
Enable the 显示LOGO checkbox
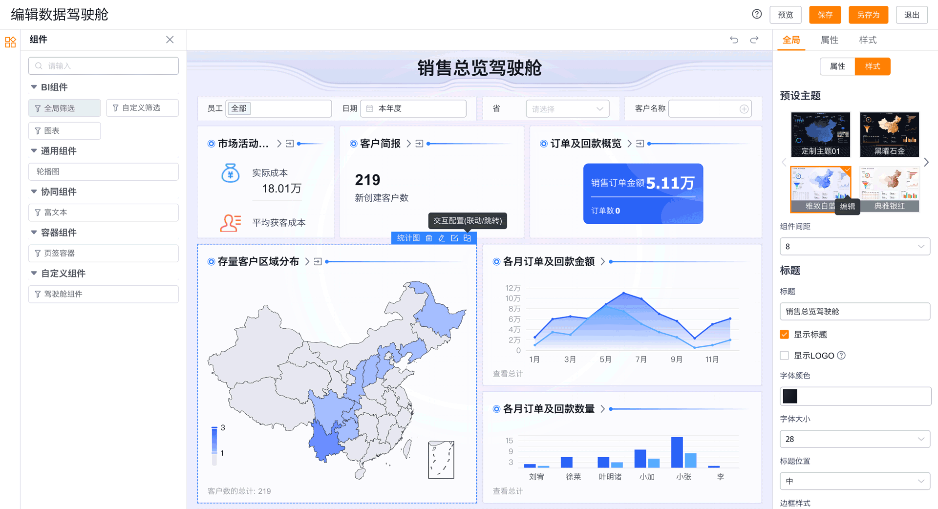coord(785,356)
